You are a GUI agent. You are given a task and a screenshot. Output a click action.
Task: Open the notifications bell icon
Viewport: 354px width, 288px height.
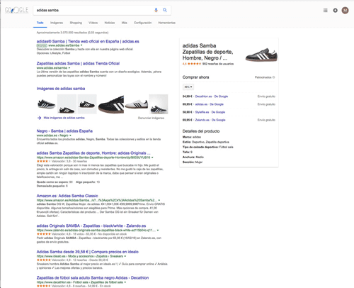coord(335,11)
